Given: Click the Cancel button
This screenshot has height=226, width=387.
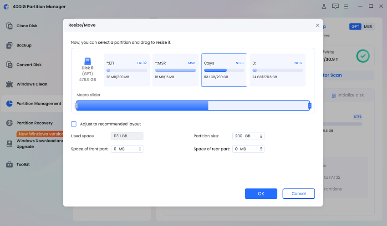Looking at the screenshot, I should coord(299,193).
